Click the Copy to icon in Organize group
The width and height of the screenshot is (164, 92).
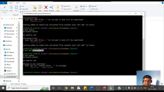tap(40, 7)
